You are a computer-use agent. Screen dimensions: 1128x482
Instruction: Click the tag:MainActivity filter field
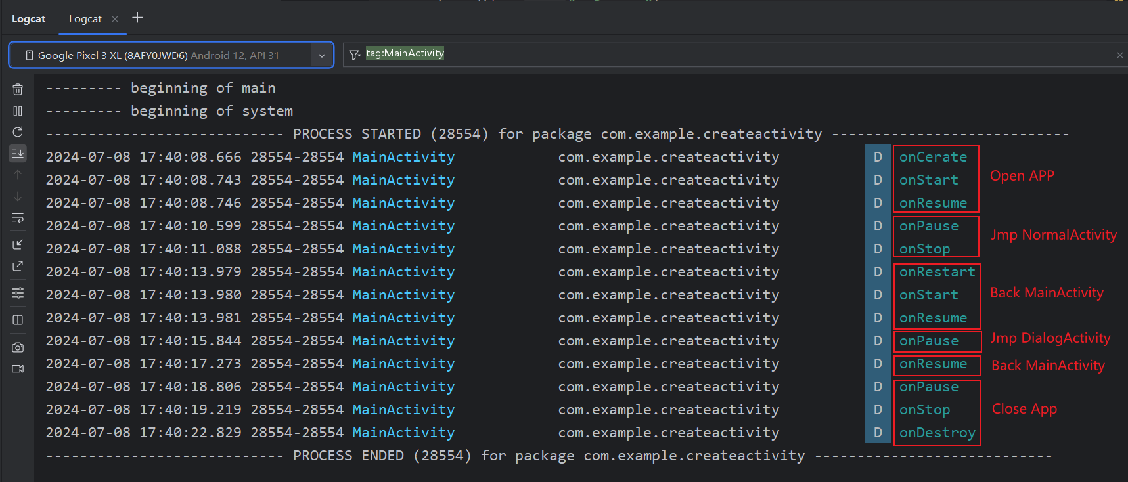coord(657,55)
